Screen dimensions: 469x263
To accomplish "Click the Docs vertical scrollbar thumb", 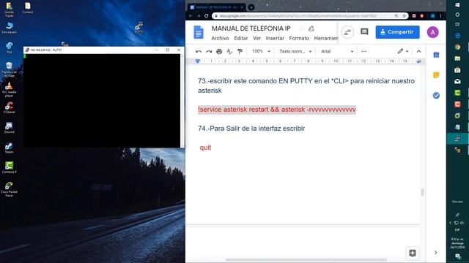I will point(422,192).
